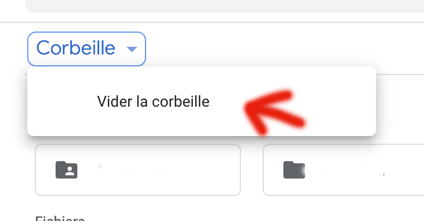Open the Corbeille dropdown button
This screenshot has width=424, height=221.
click(87, 49)
